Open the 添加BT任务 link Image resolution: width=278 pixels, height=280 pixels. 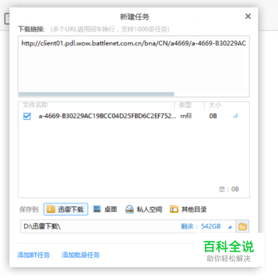(33, 255)
